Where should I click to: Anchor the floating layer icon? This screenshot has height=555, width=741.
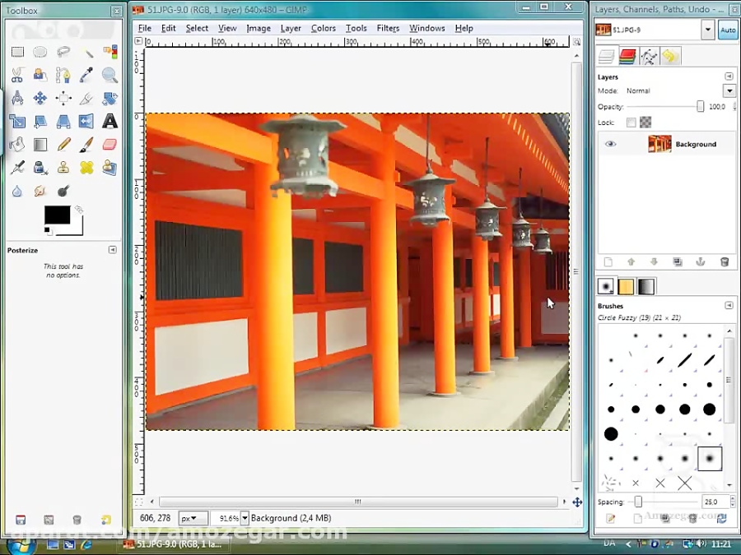pyautogui.click(x=701, y=262)
